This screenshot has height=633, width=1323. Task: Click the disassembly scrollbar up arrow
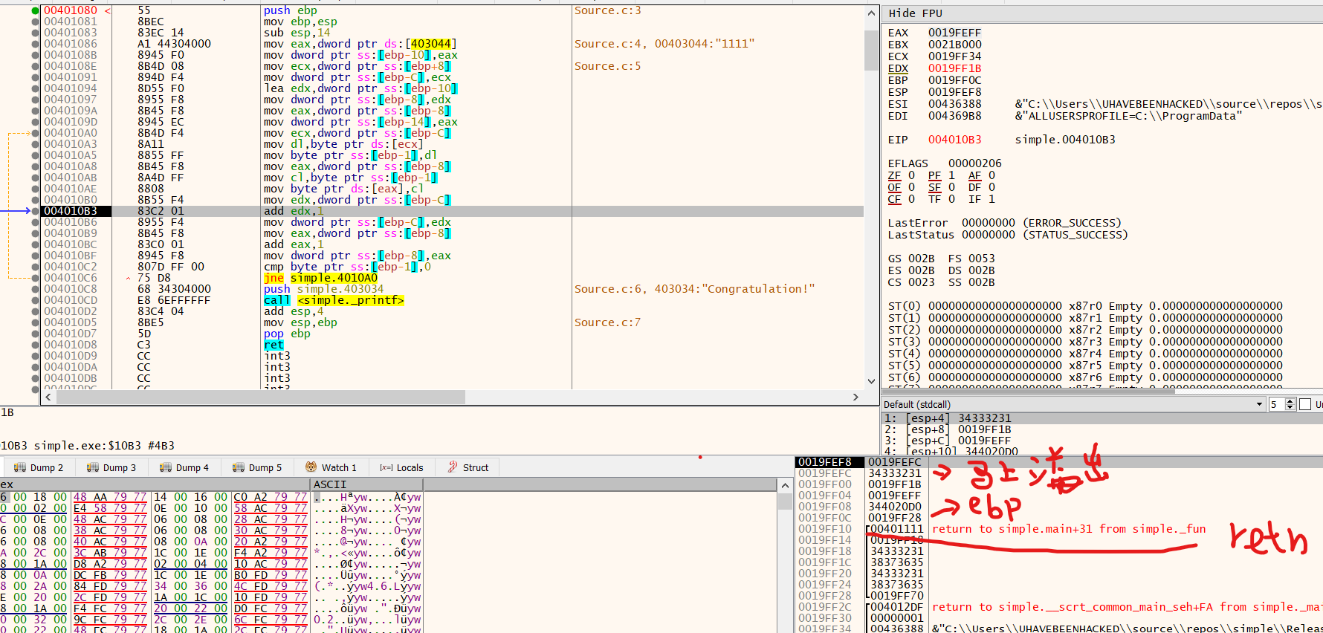click(x=872, y=13)
